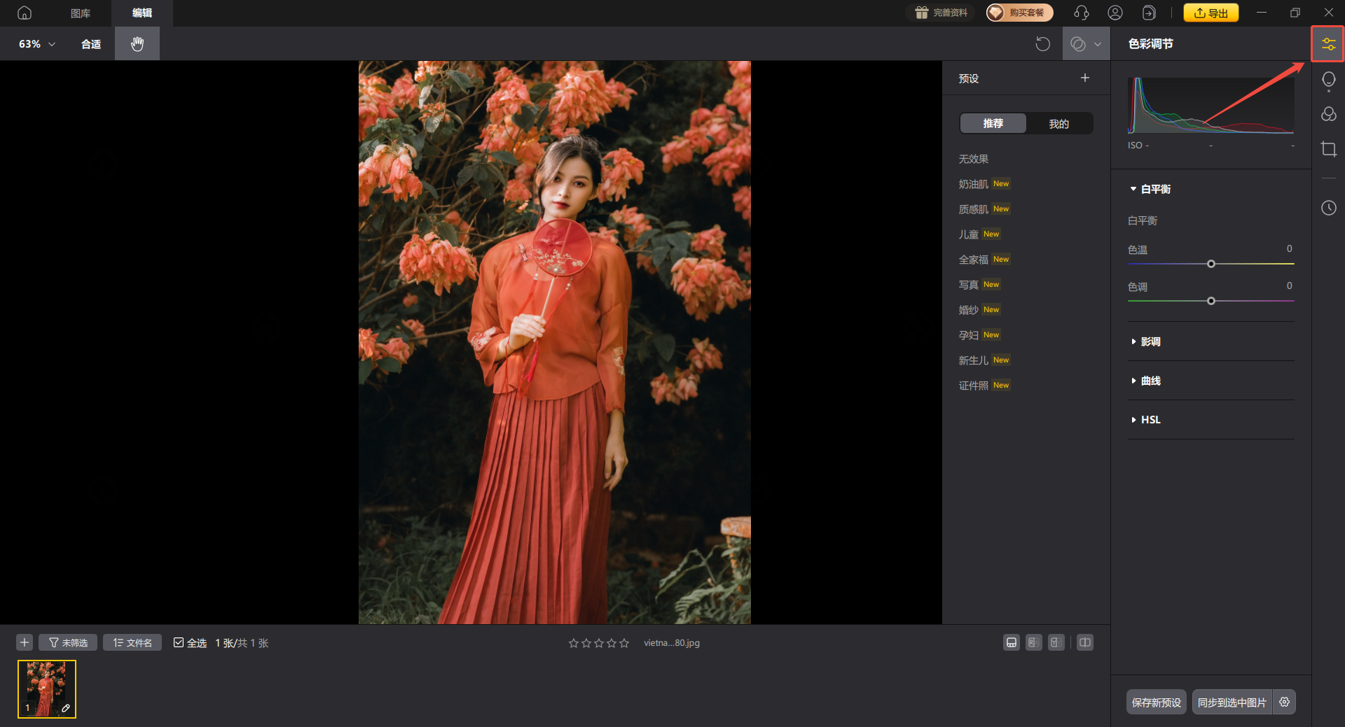Screen dimensions: 1345x727
Task: Switch to 我的 presets toggle
Action: click(1058, 124)
